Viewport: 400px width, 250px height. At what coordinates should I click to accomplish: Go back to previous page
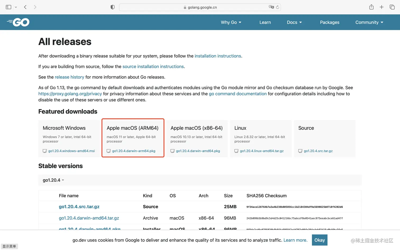(x=25, y=7)
